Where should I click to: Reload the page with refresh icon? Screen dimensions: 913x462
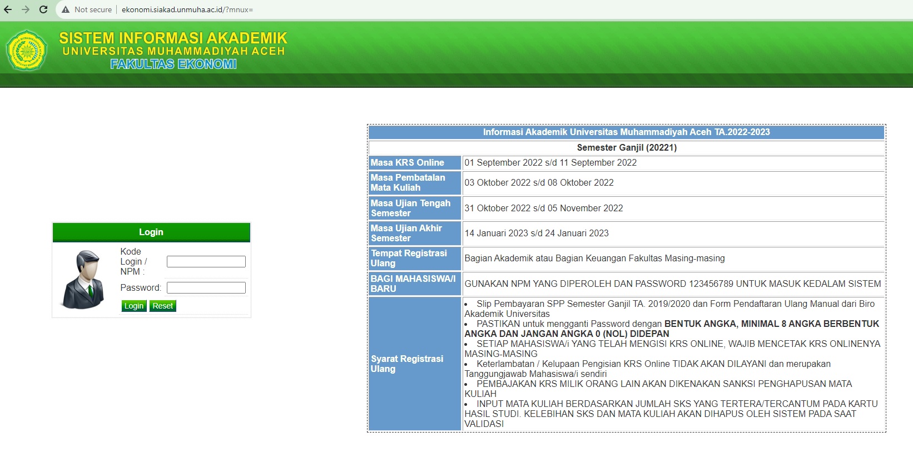click(43, 9)
